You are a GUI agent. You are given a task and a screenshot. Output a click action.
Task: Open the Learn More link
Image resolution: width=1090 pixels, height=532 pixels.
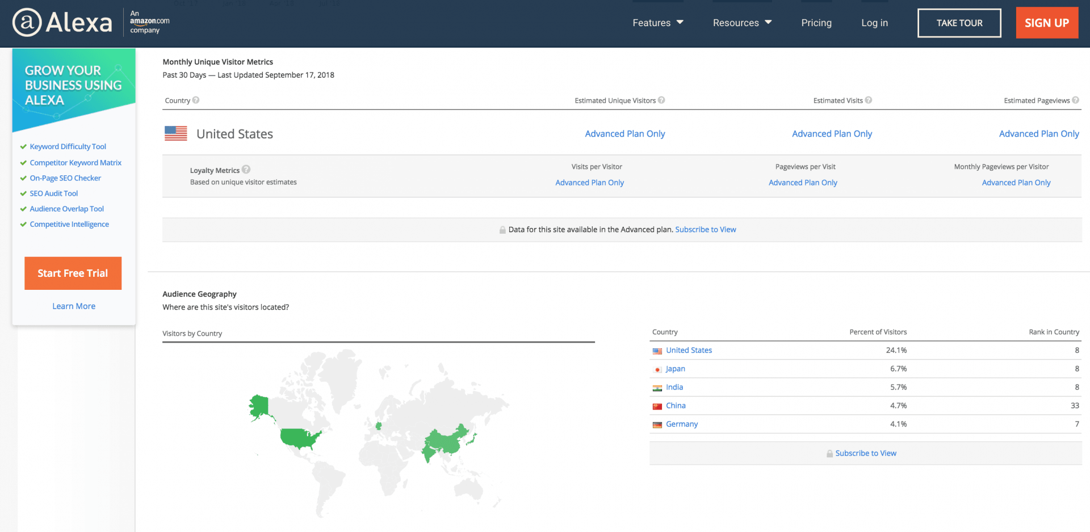click(x=74, y=306)
